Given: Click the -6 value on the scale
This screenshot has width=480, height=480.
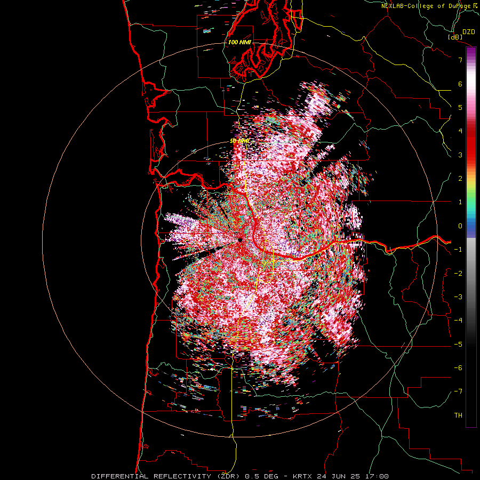Looking at the screenshot, I should click(458, 368).
